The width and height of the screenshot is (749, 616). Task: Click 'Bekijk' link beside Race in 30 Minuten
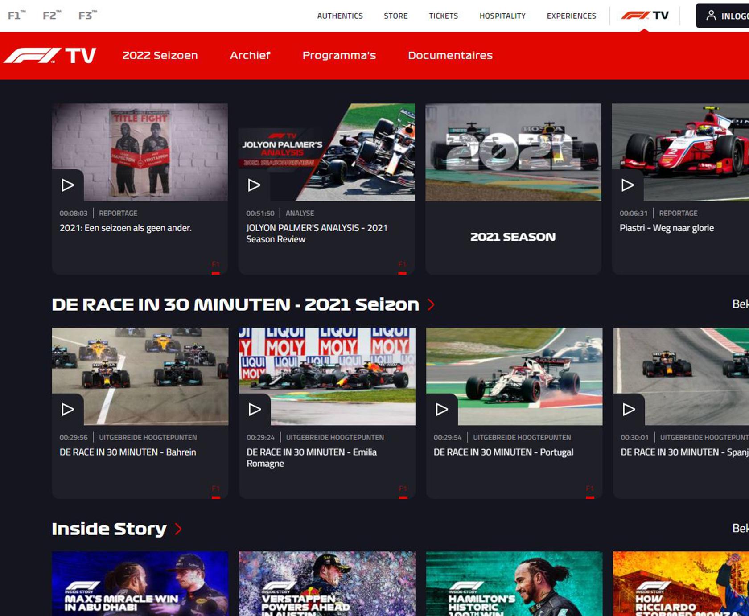point(741,304)
